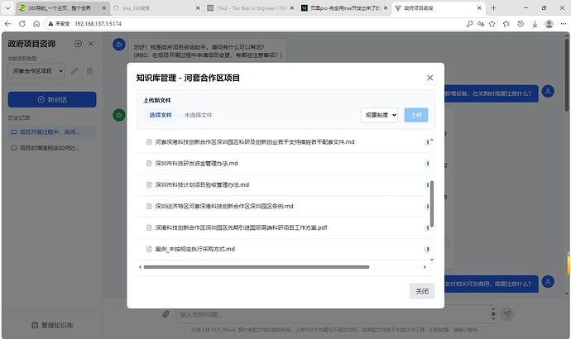Open the 规章制度 category dropdown
571x339 pixels.
[x=379, y=115]
